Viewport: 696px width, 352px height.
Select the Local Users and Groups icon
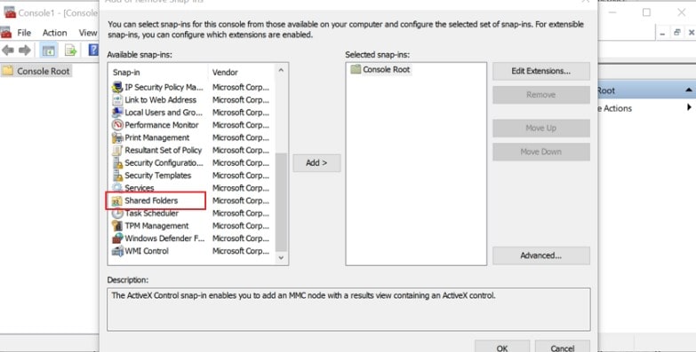click(x=117, y=113)
